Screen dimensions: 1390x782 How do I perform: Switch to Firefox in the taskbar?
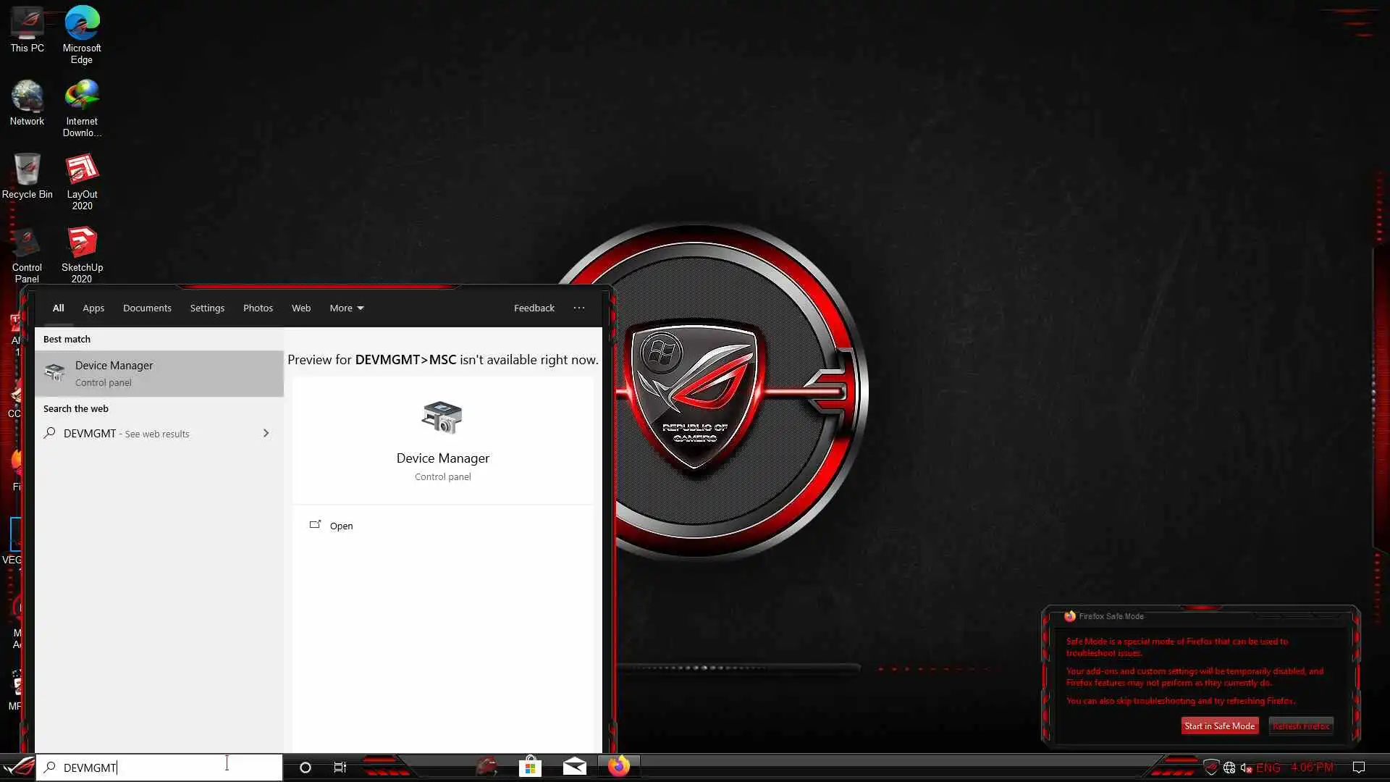(x=618, y=766)
